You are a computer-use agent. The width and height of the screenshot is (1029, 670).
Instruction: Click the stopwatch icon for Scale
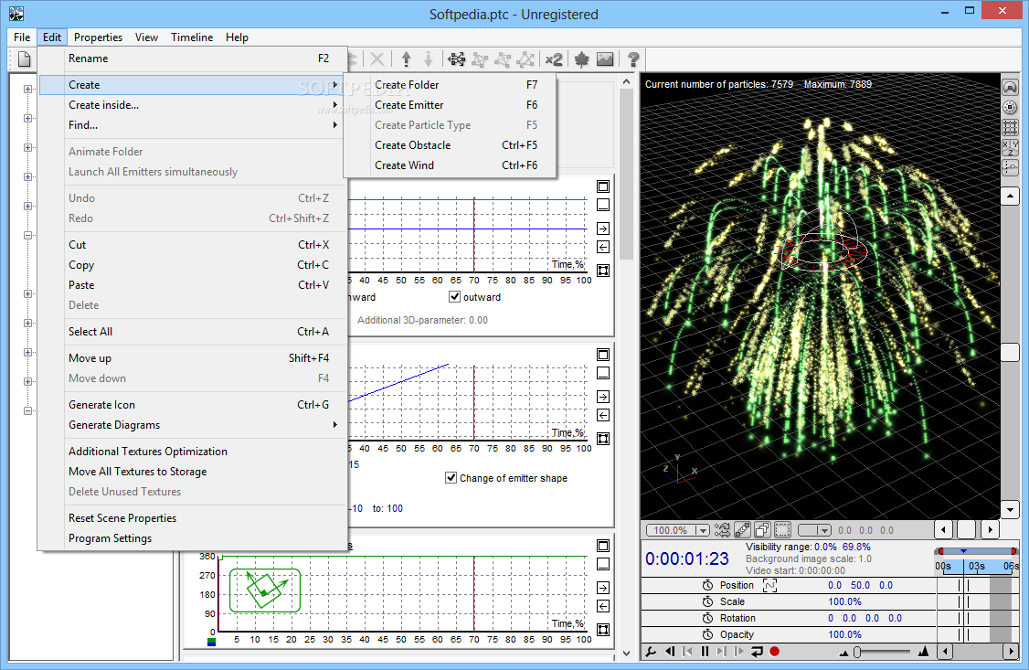point(707,601)
